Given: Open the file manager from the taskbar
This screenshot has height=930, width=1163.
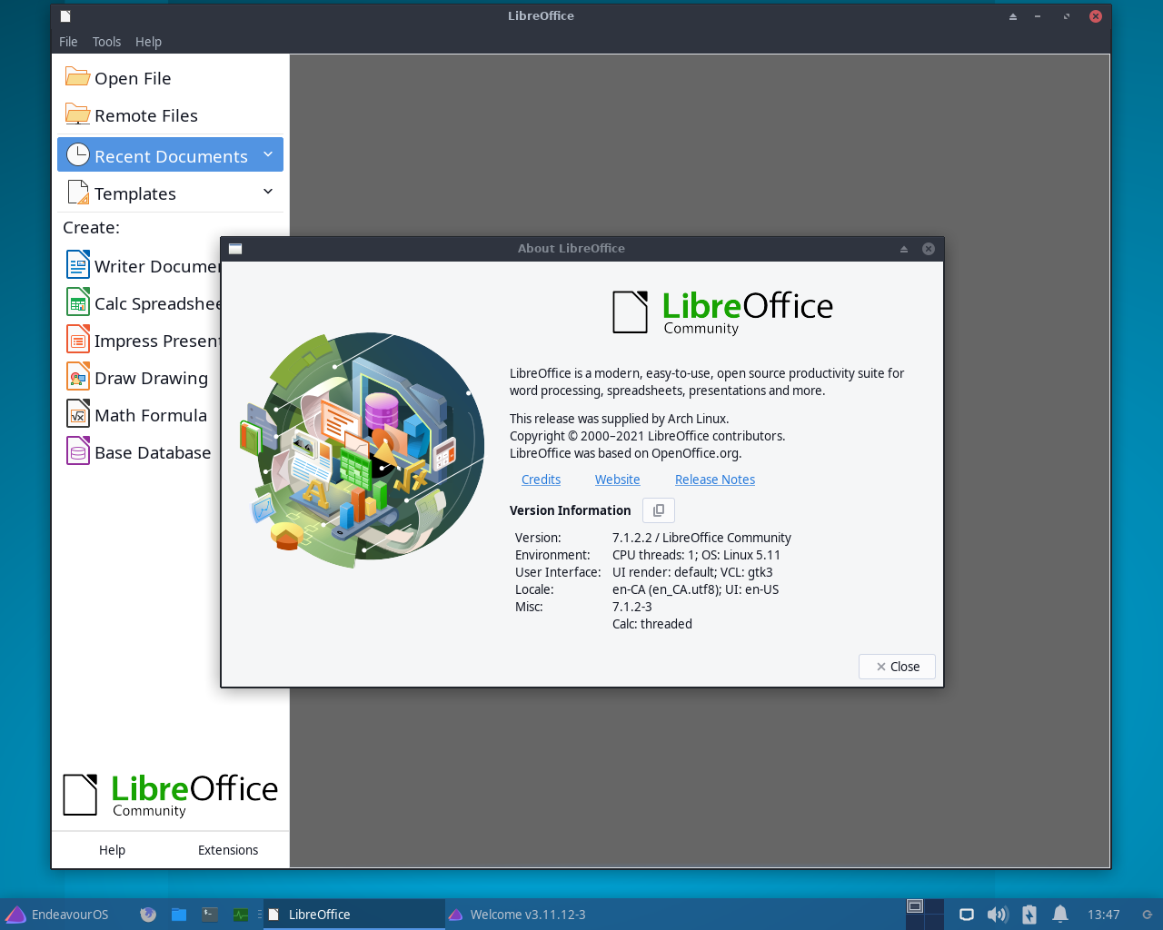Looking at the screenshot, I should point(179,915).
